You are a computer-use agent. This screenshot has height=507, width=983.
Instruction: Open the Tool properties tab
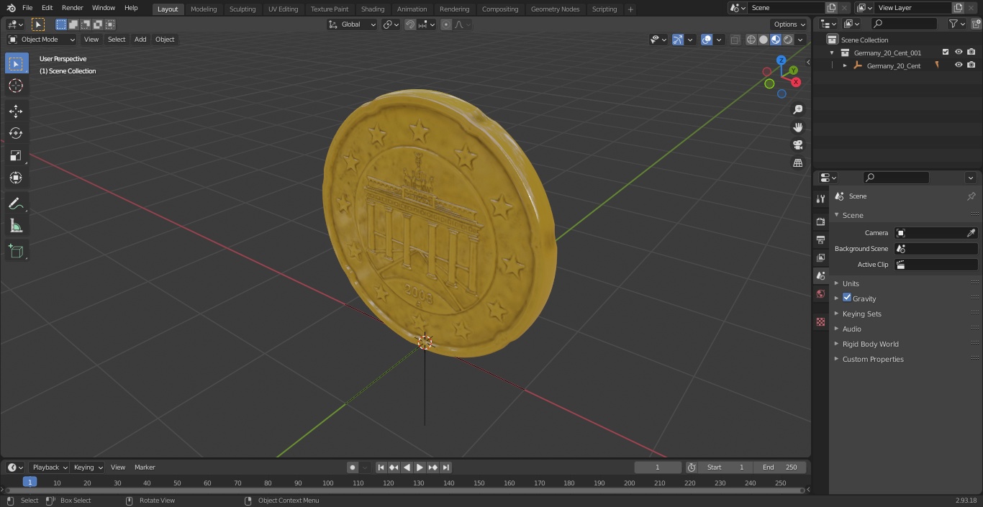[x=820, y=199]
